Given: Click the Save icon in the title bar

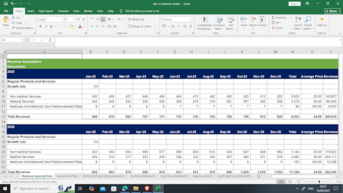Looking at the screenshot, I should [x=6, y=4].
